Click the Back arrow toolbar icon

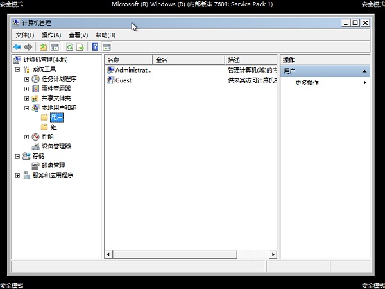click(x=17, y=47)
